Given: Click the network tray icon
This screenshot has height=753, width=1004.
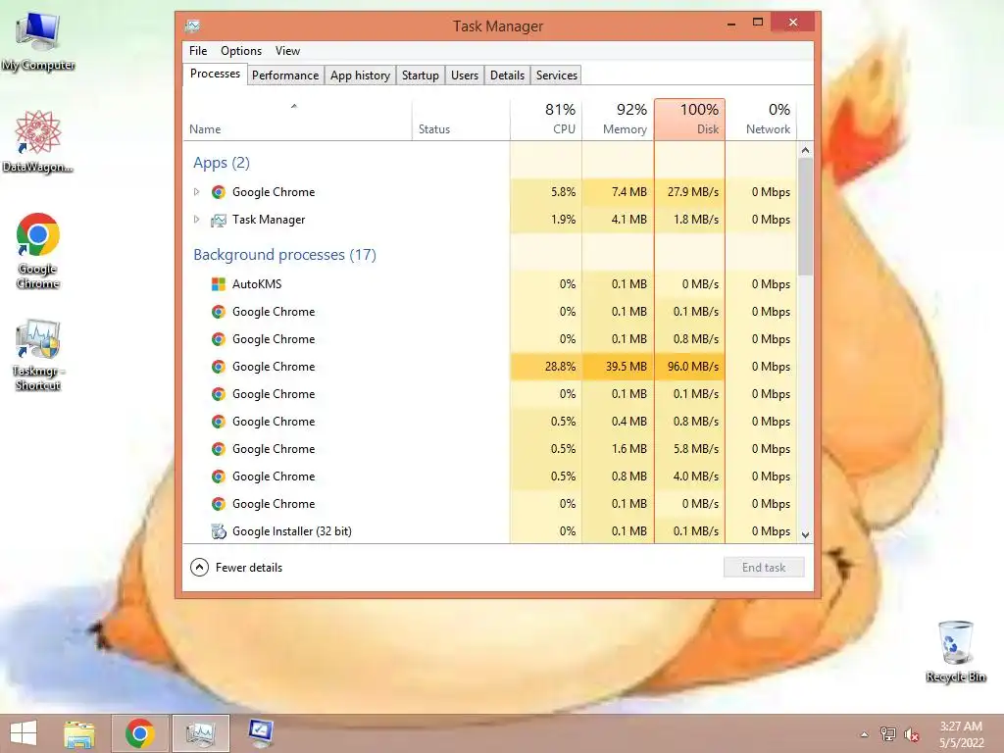Looking at the screenshot, I should click(888, 734).
